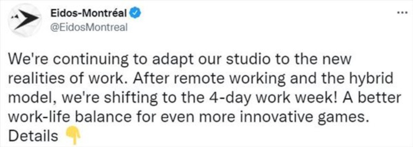This screenshot has height=147, width=413.
Task: Click the yellow pointing-down hand emoji
Action: 72,136
